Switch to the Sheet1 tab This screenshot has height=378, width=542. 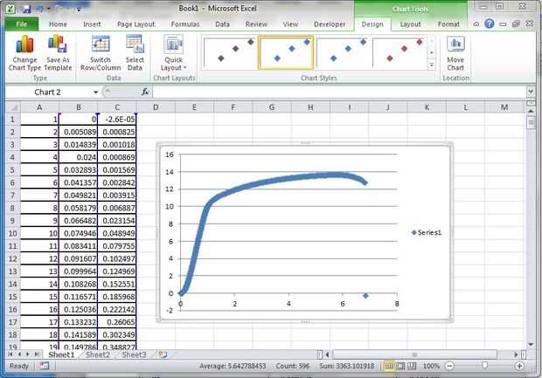61,354
